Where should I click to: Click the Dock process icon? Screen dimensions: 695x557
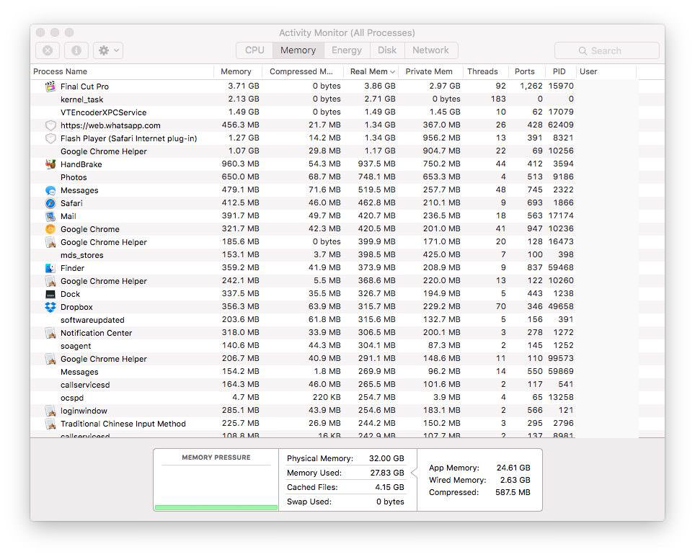(50, 294)
